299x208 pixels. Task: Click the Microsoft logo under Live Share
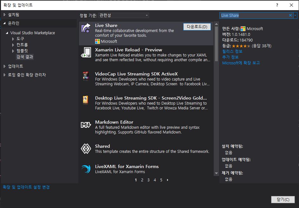click(97, 41)
